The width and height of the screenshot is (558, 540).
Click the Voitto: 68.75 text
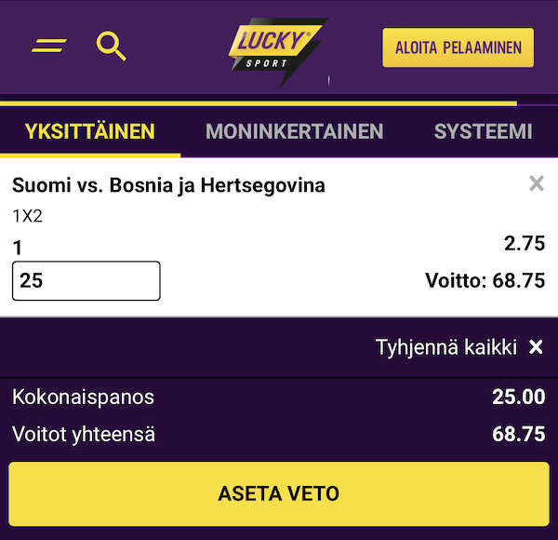484,280
